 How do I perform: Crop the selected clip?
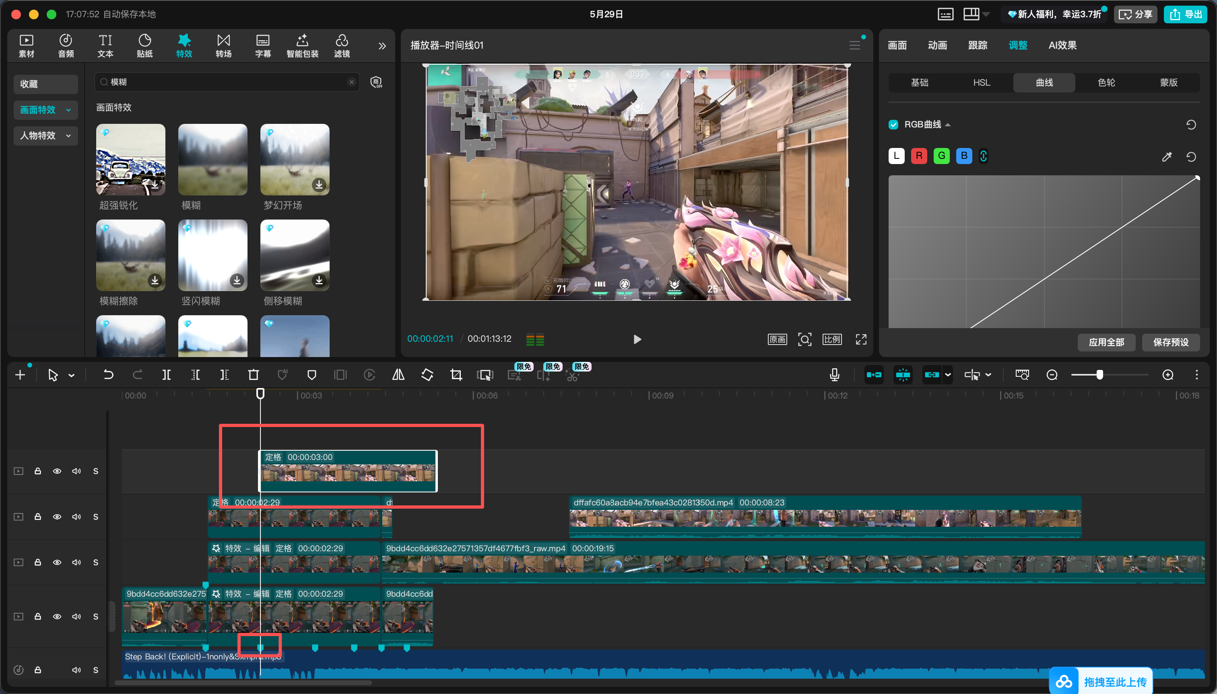(456, 375)
